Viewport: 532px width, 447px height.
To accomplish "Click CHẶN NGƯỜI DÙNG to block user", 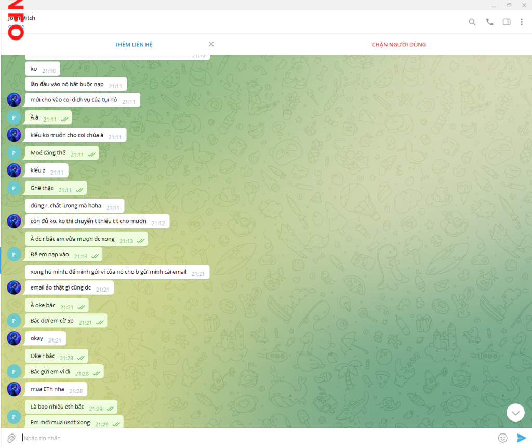I will (398, 45).
